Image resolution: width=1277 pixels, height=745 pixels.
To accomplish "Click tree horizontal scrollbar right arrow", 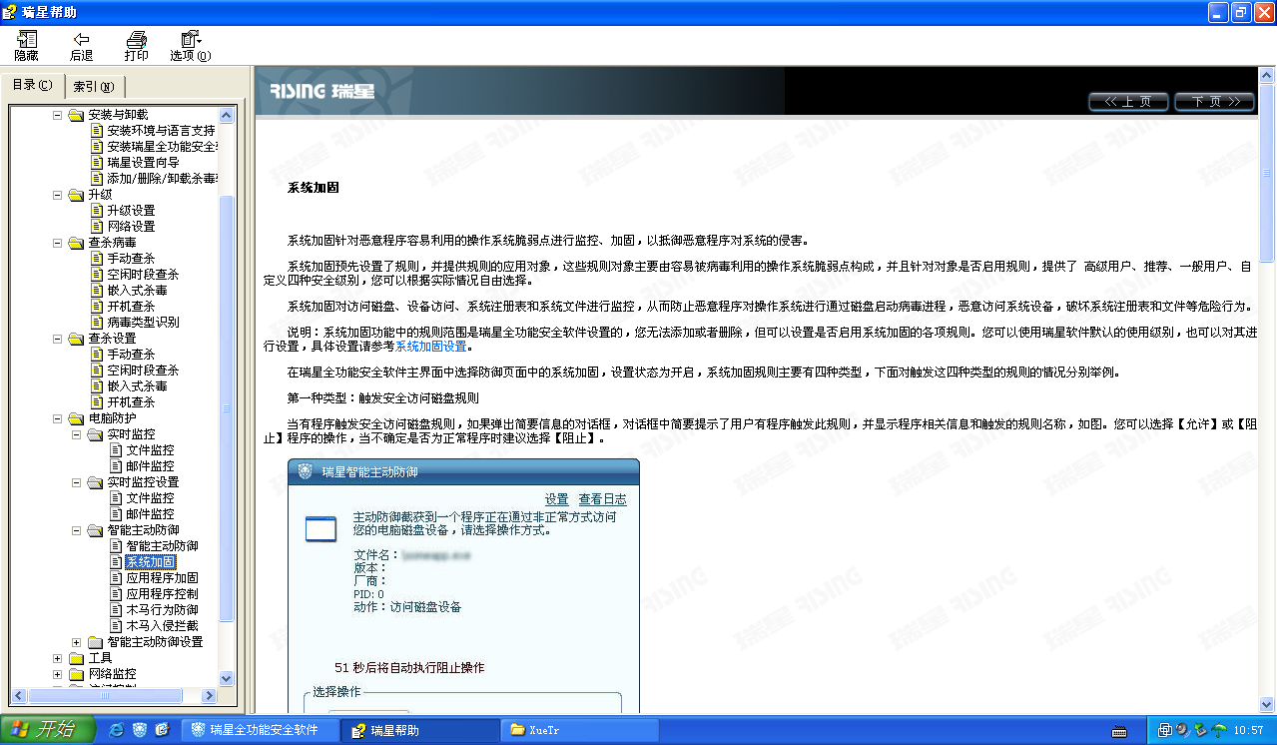I will pos(210,696).
